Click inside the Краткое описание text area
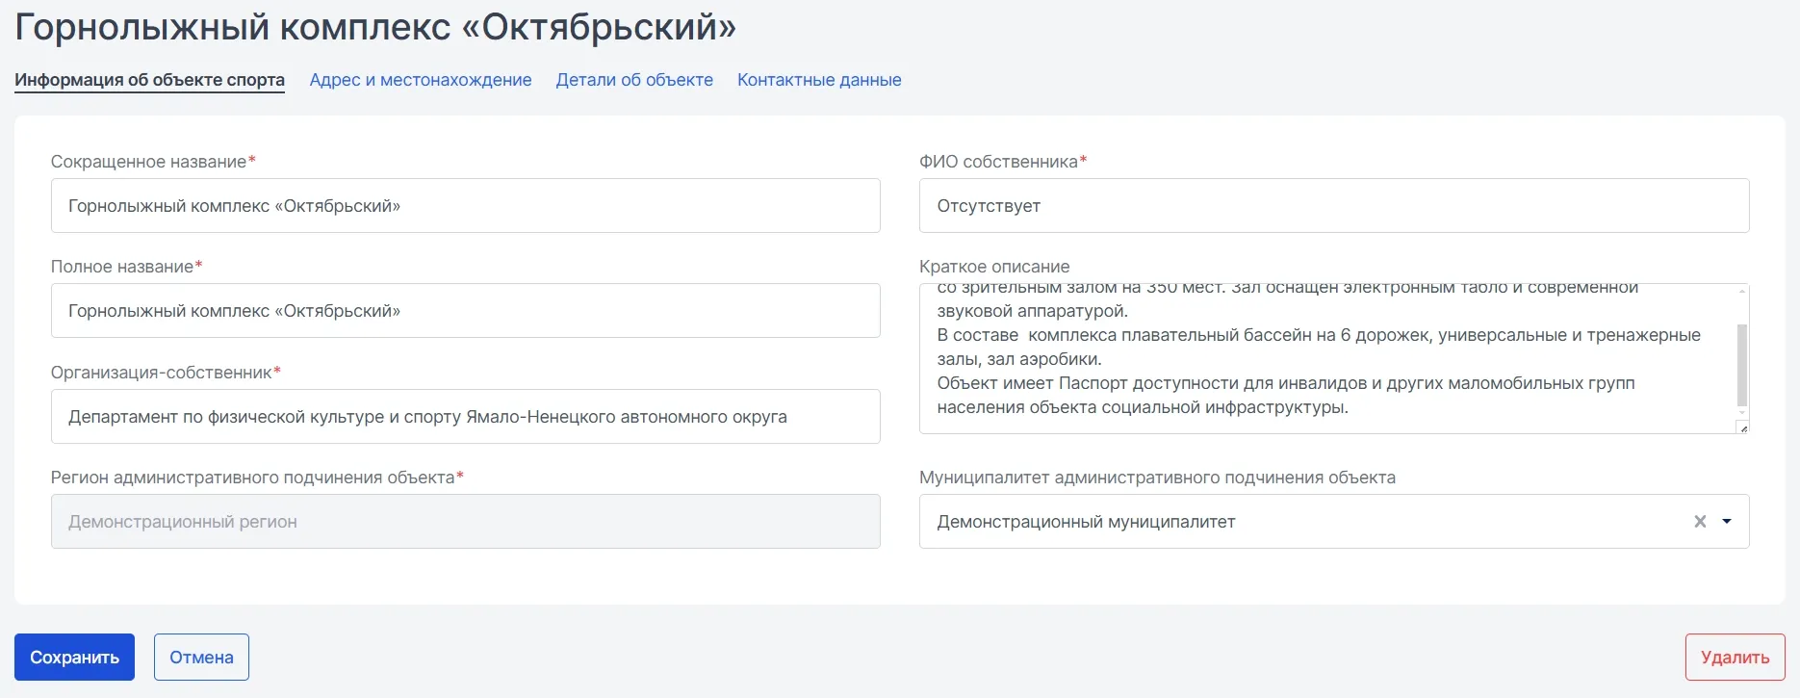 tap(1327, 358)
